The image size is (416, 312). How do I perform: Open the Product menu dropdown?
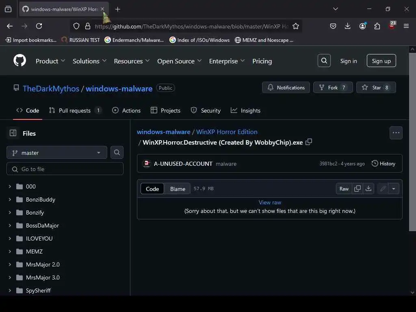pyautogui.click(x=50, y=61)
